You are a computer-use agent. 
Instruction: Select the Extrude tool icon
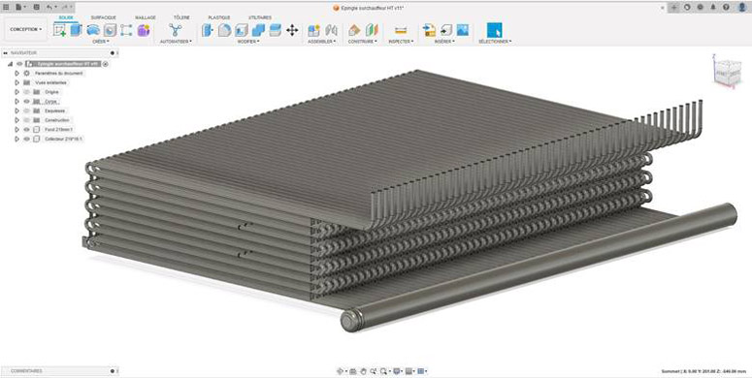pos(77,30)
